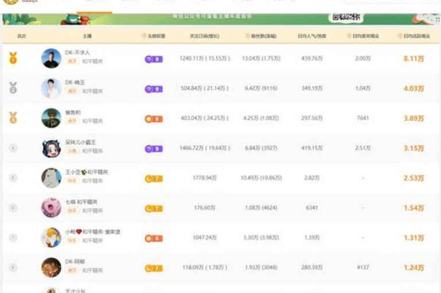Image resolution: width=441 pixels, height=293 pixels.
Task: Click value 1466.72万 (19.64万)
Action: click(x=205, y=148)
